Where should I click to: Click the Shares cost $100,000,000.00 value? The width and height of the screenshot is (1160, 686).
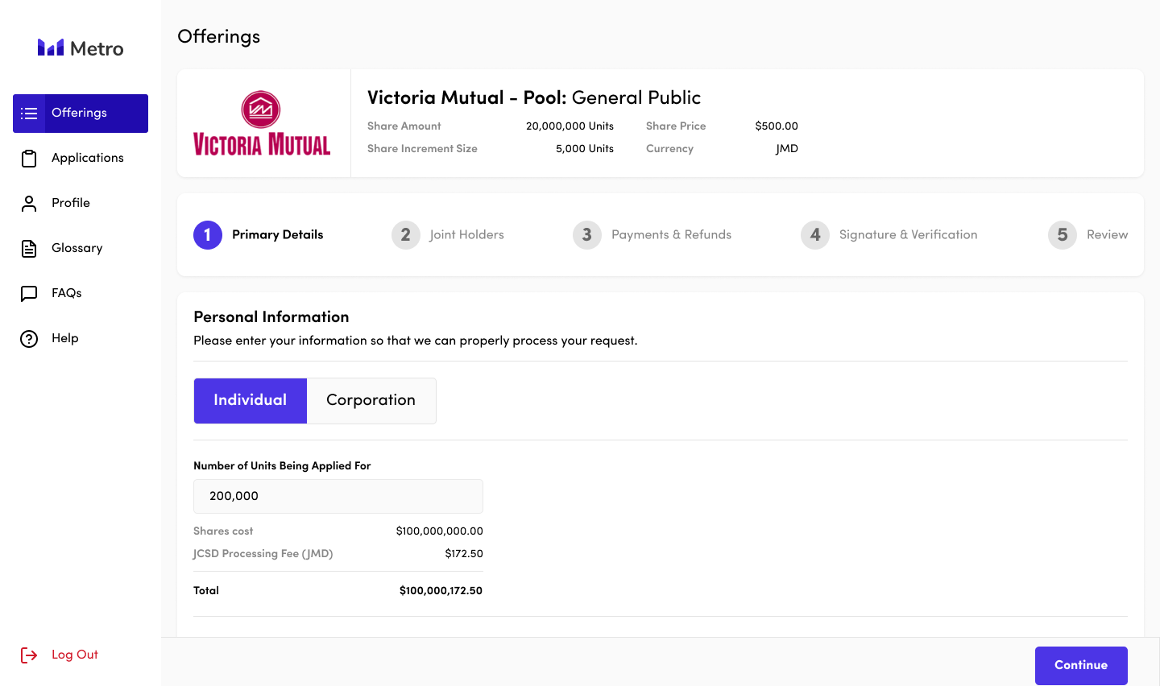point(440,531)
